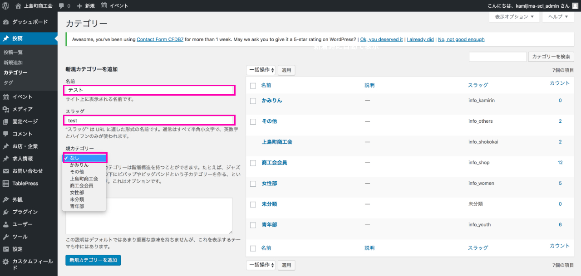Open the comments bubble icon in admin bar

point(61,6)
